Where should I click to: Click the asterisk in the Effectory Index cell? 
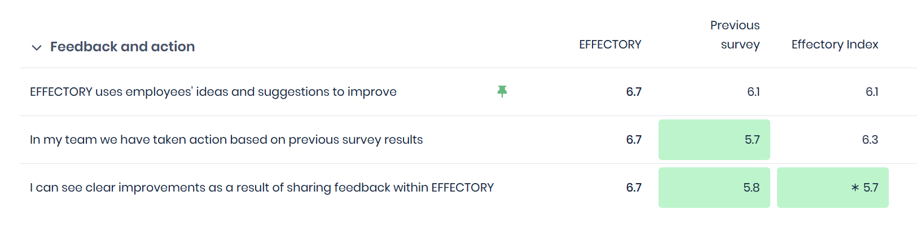(855, 188)
